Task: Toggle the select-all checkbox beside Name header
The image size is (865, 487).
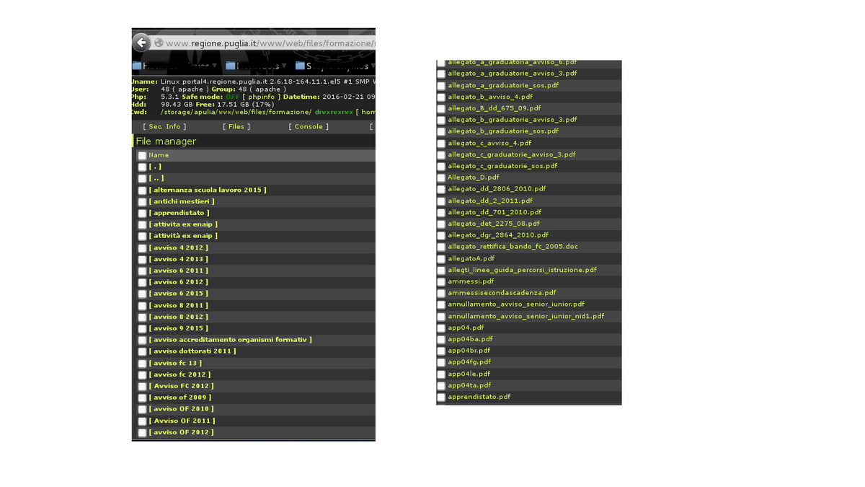Action: [142, 155]
